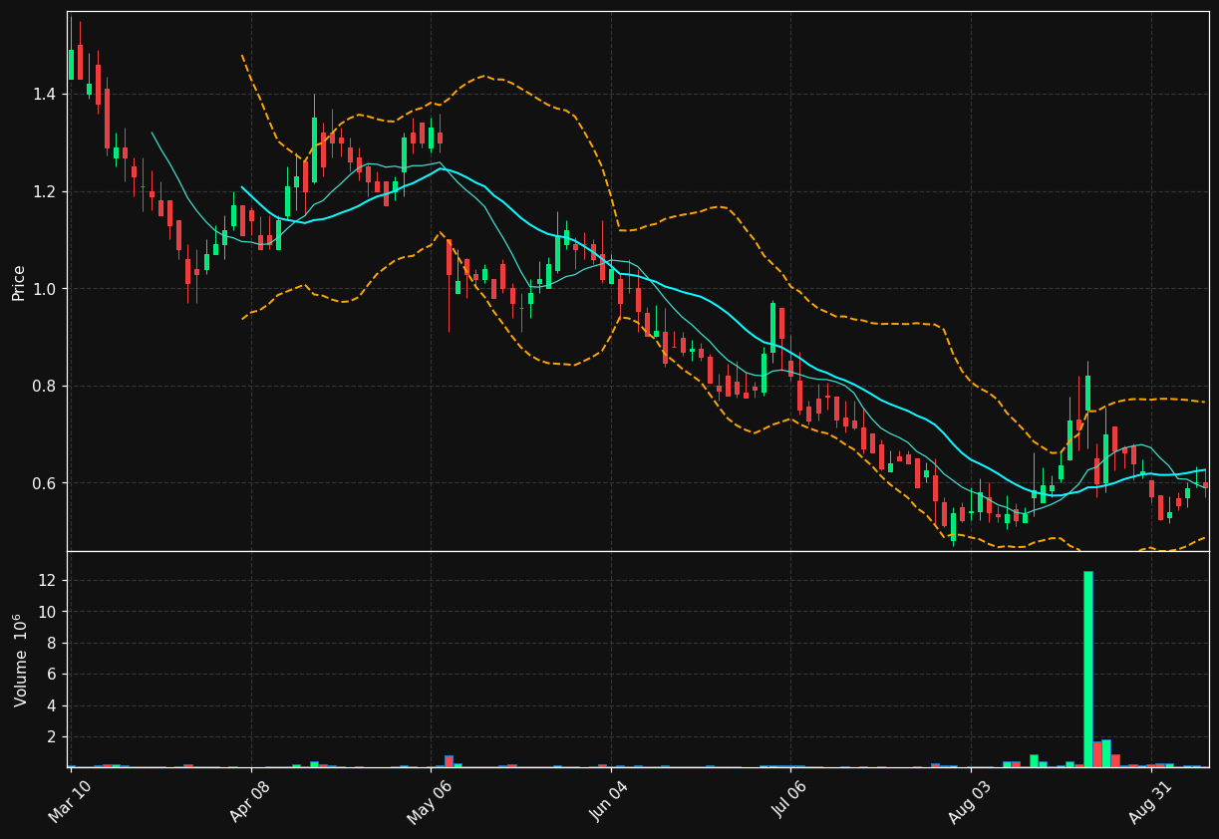Select the May 06 axis label
The image size is (1219, 839).
click(x=430, y=802)
